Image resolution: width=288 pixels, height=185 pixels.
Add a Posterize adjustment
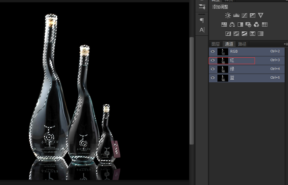pos(236,34)
